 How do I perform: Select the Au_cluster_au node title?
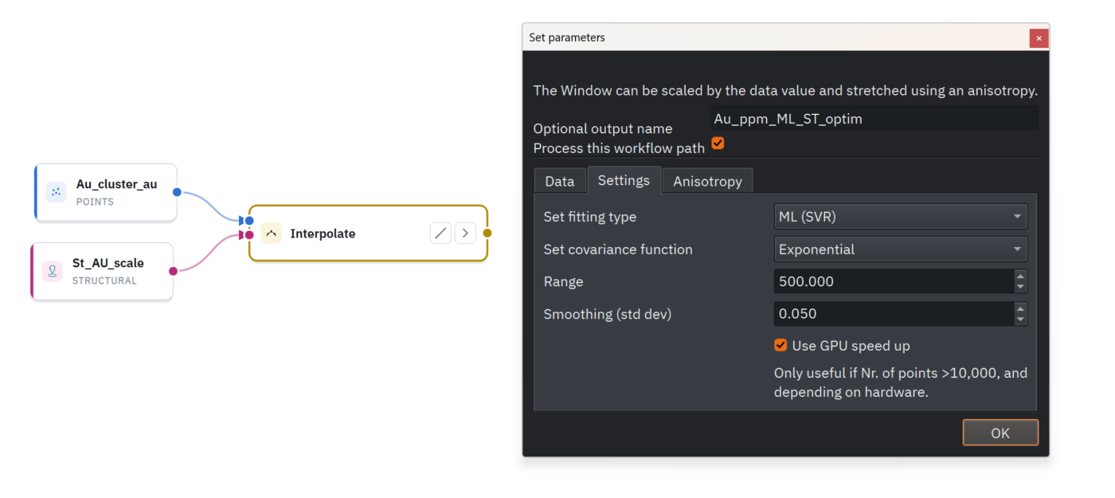point(116,184)
